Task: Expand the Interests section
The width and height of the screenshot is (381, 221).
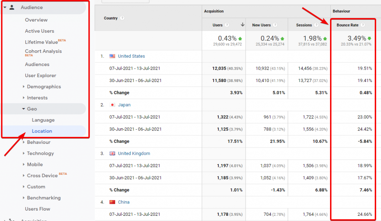Action: pos(37,98)
